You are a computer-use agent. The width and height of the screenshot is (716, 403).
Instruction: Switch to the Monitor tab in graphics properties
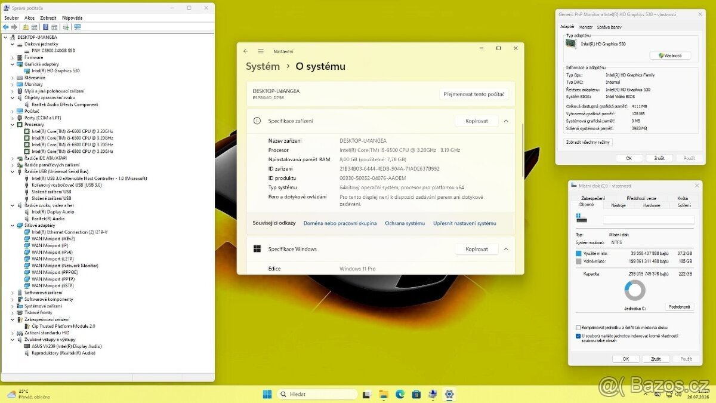point(586,27)
